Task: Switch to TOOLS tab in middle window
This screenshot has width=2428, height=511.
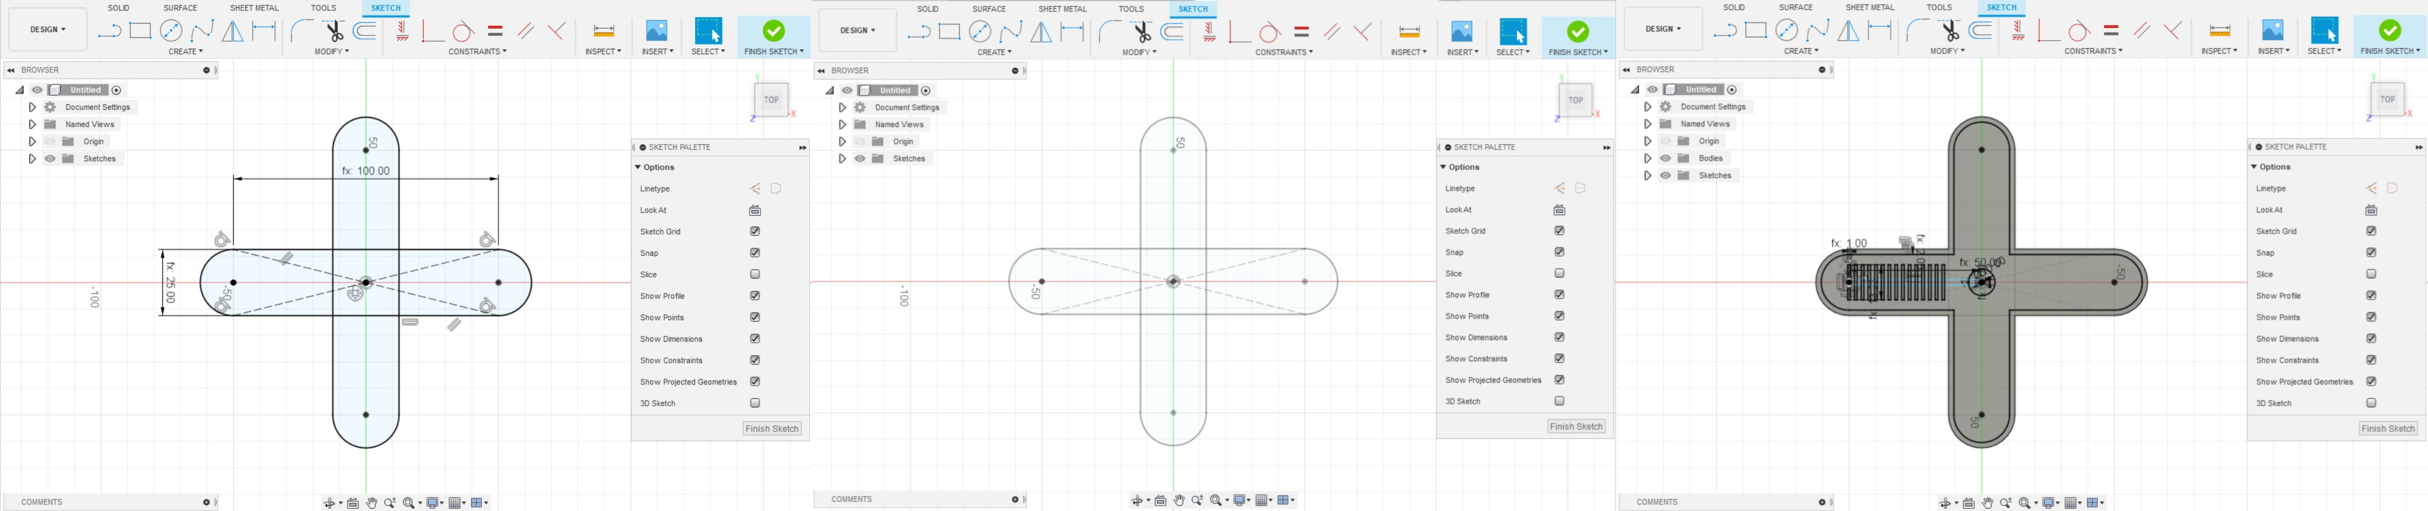Action: [1131, 9]
